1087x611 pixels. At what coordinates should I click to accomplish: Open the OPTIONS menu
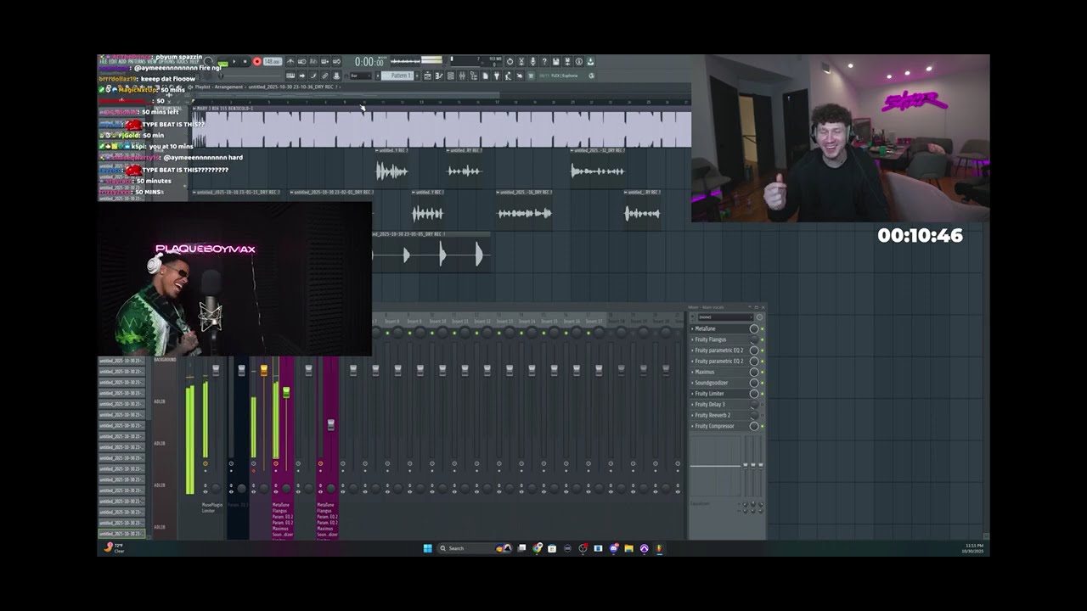click(166, 61)
